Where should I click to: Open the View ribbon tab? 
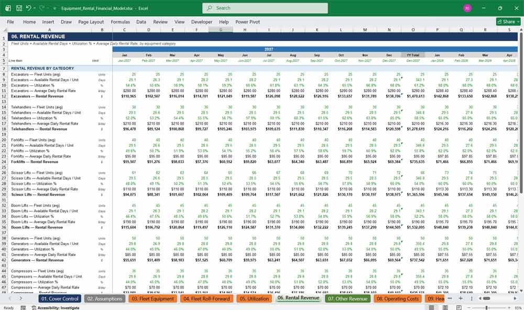(179, 21)
